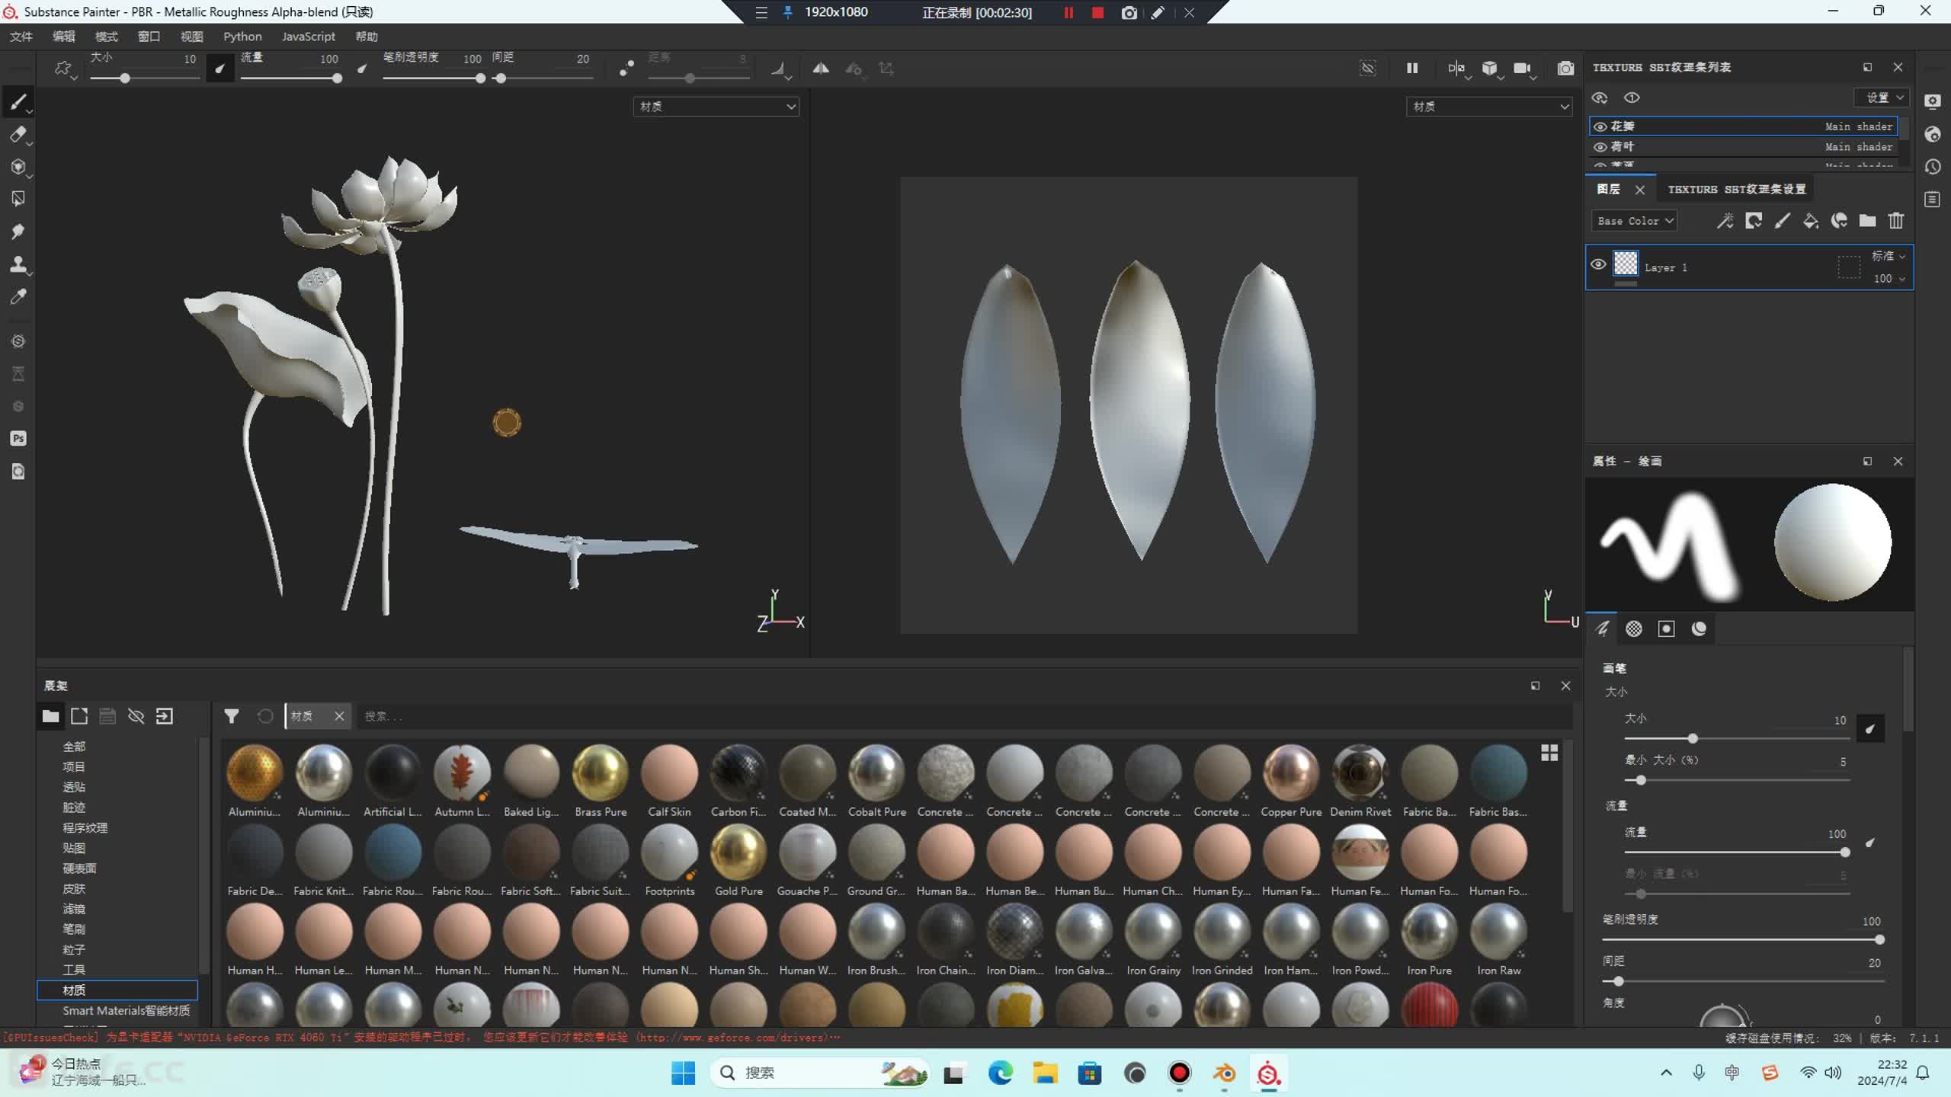This screenshot has height=1097, width=1951.
Task: Open the 2D viewport 材质 channel dropdown
Action: (1489, 107)
